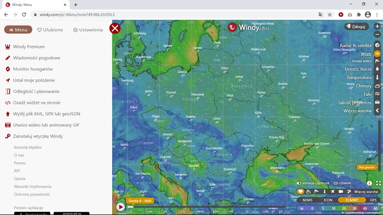Viewport: 383px width, 215px height.
Task: Open the API link
Action: [17, 171]
